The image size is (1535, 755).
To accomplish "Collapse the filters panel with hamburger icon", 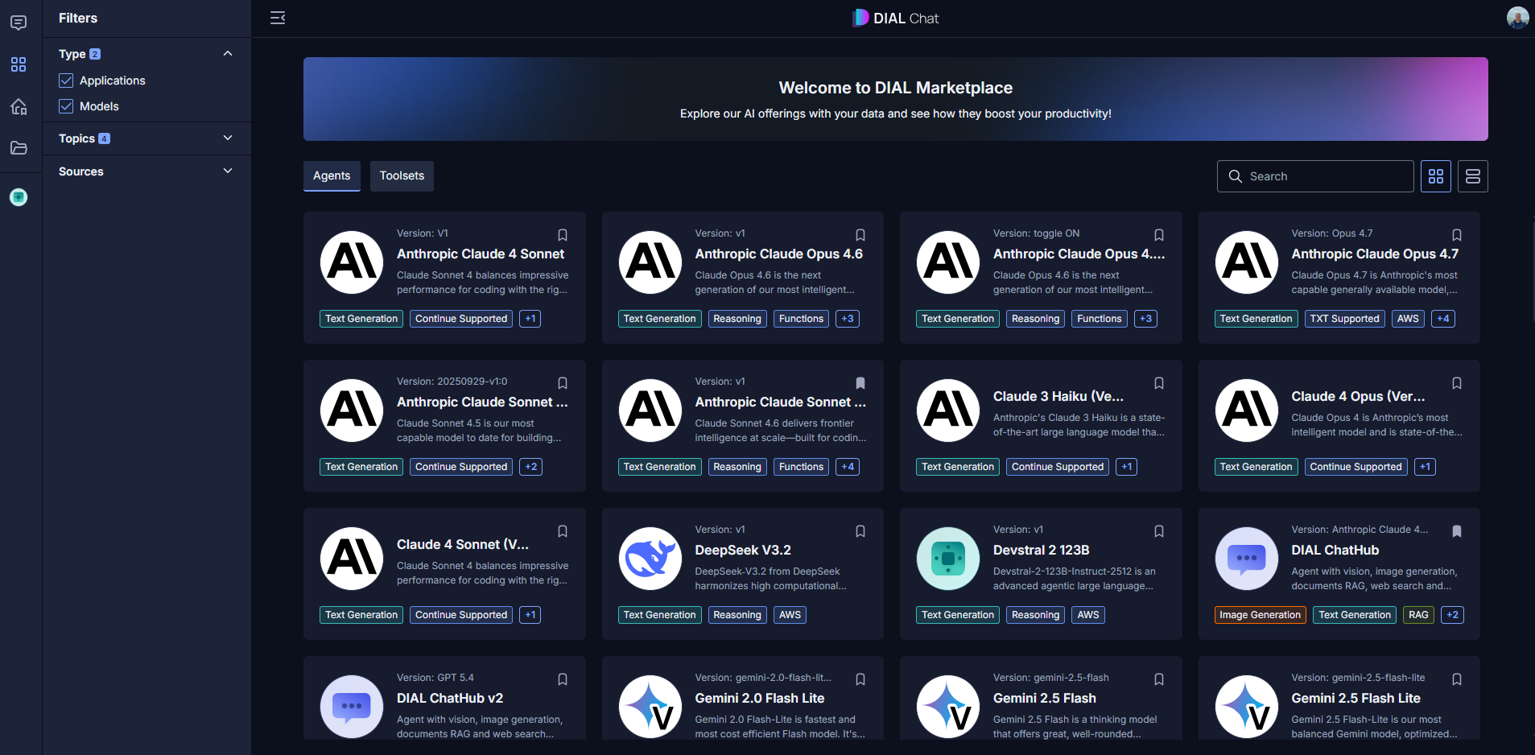I will (x=278, y=18).
